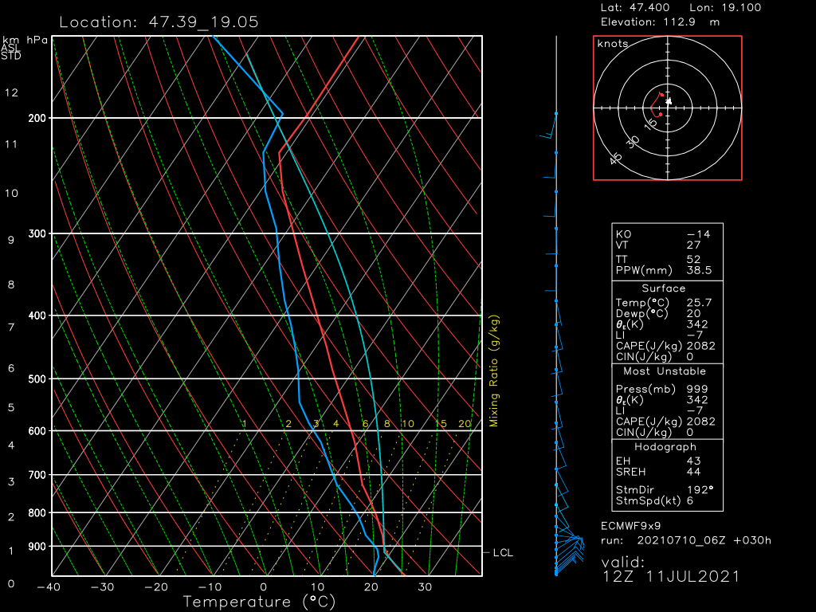Click the Mixing Ratio (g/kg) axis label
Screen dimensions: 816x612
(x=494, y=371)
